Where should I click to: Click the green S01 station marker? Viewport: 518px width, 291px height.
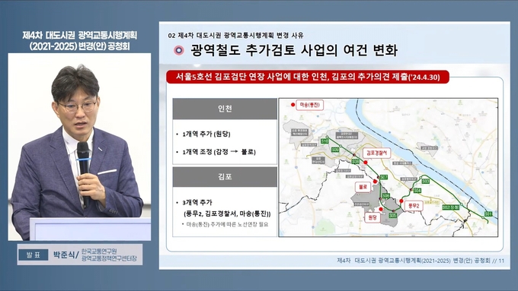point(488,214)
